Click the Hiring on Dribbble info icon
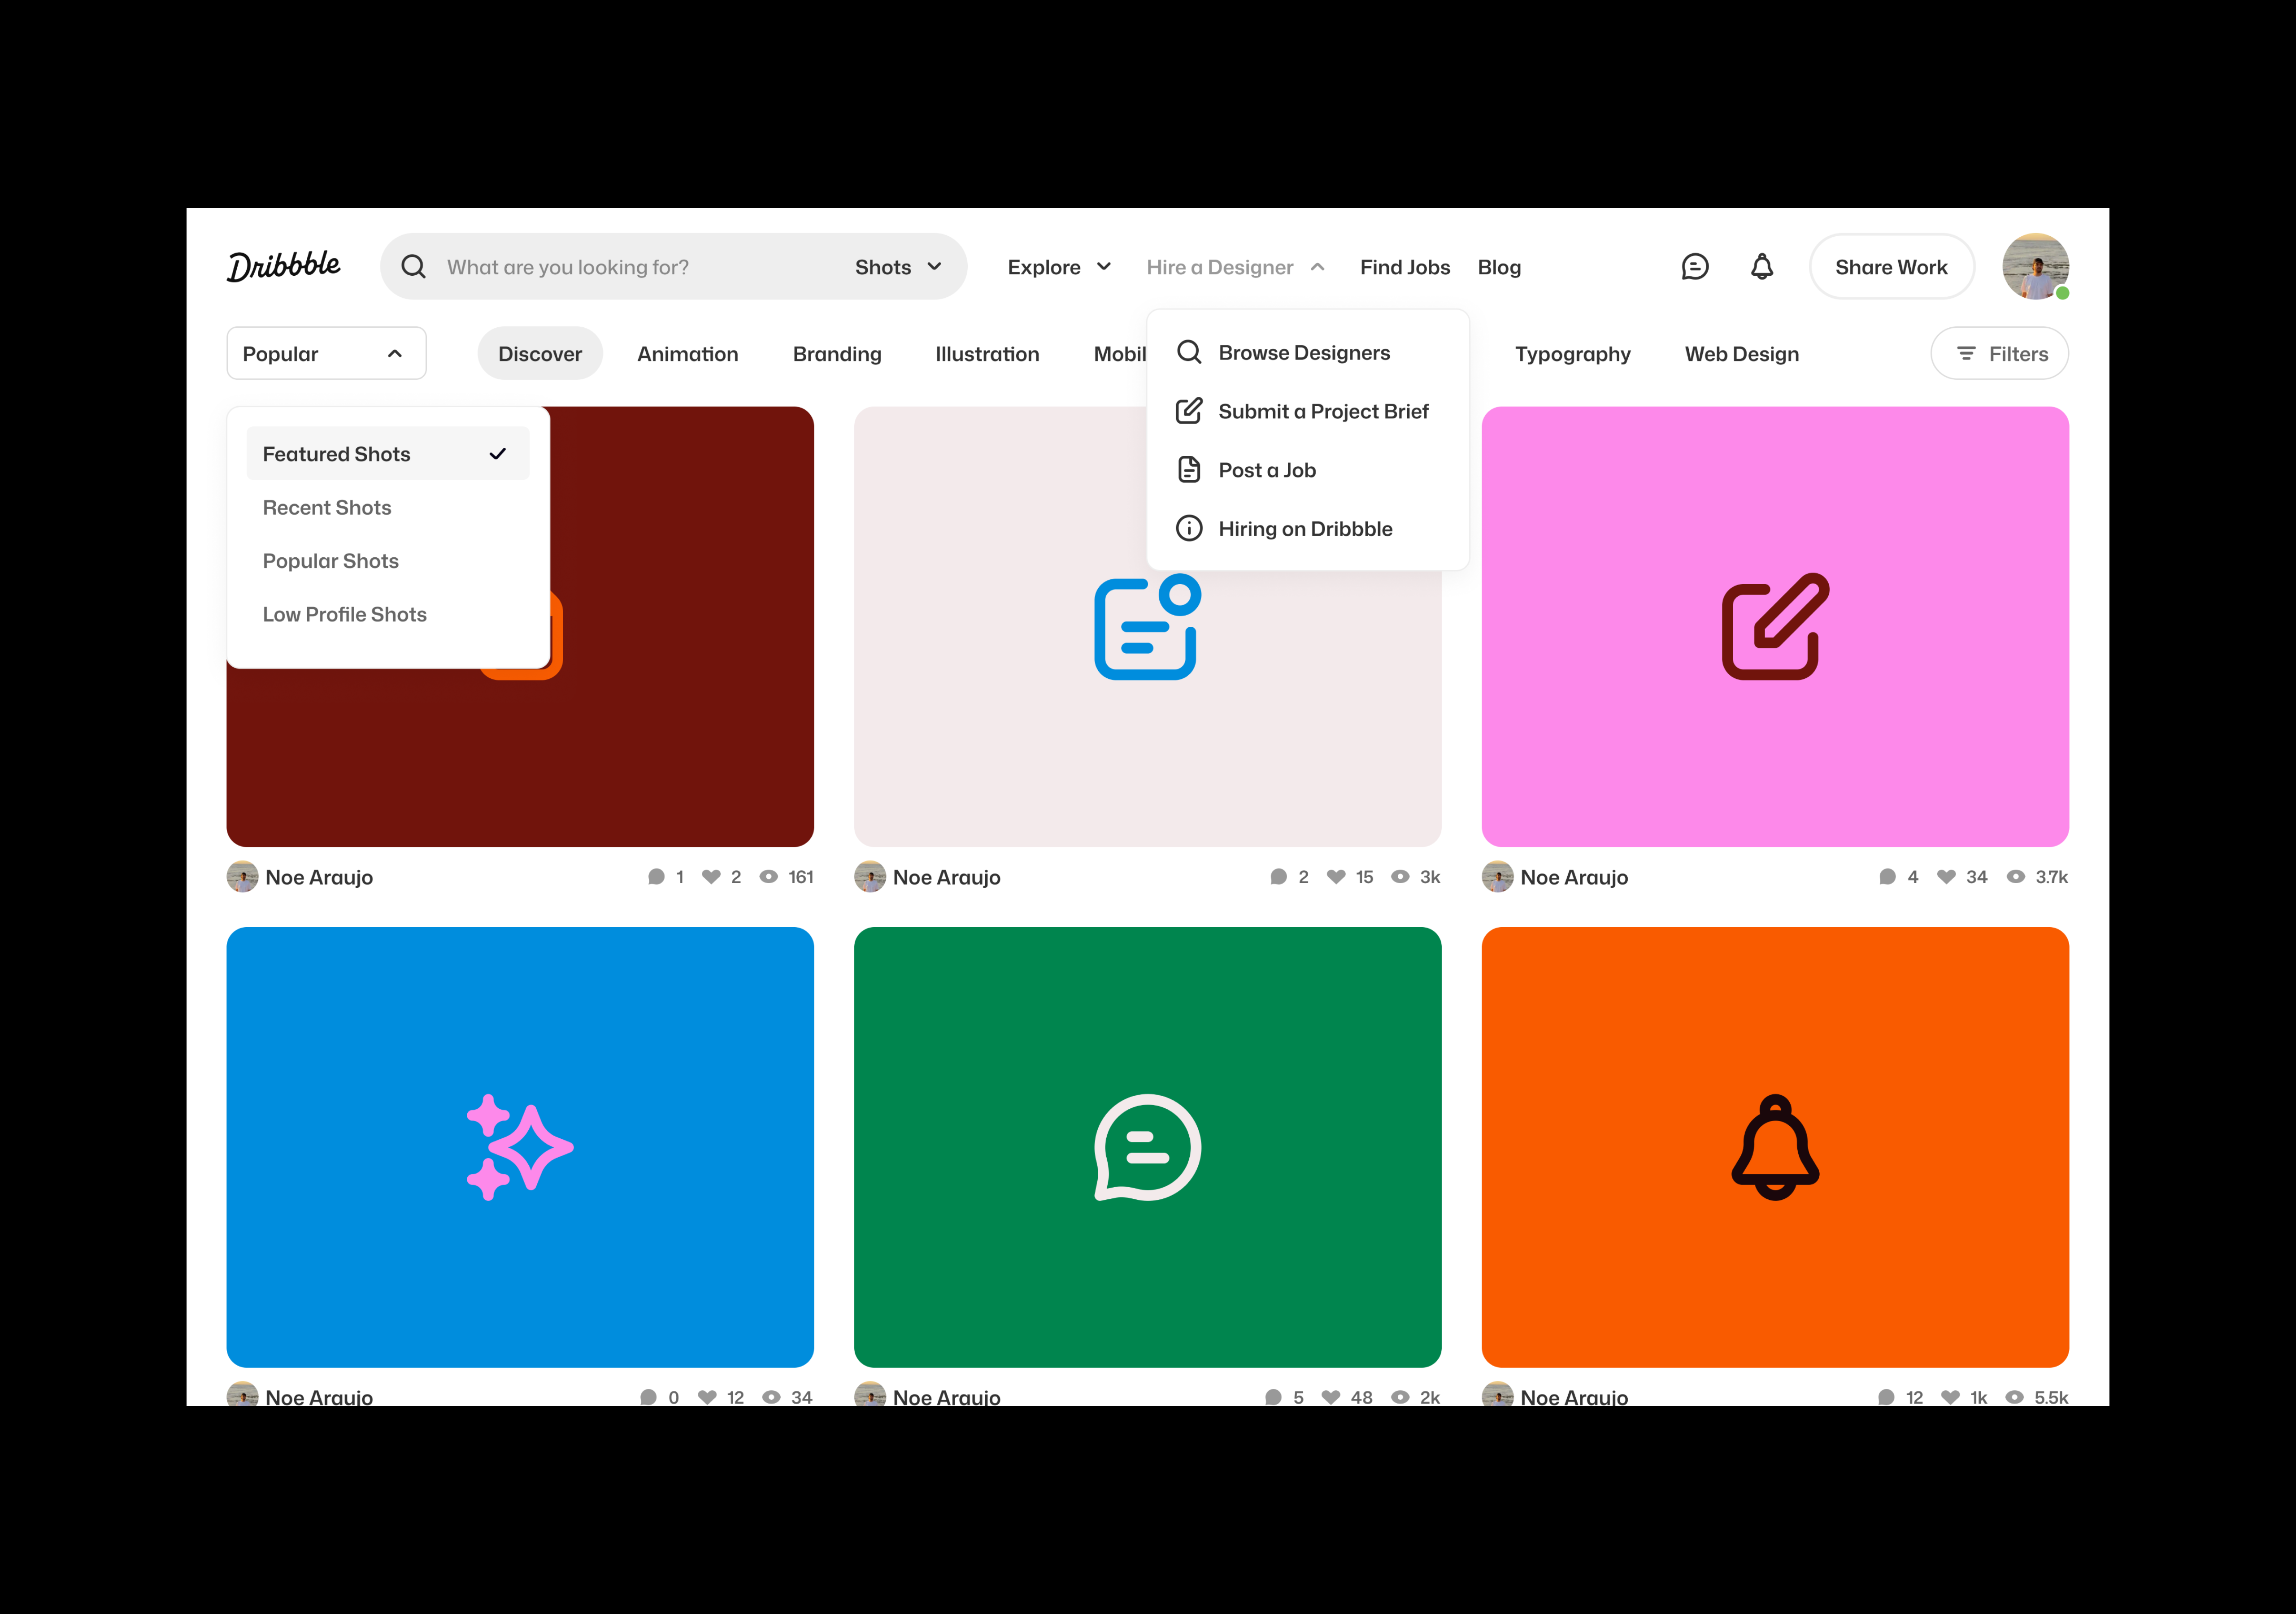This screenshot has height=1614, width=2296. pos(1189,528)
